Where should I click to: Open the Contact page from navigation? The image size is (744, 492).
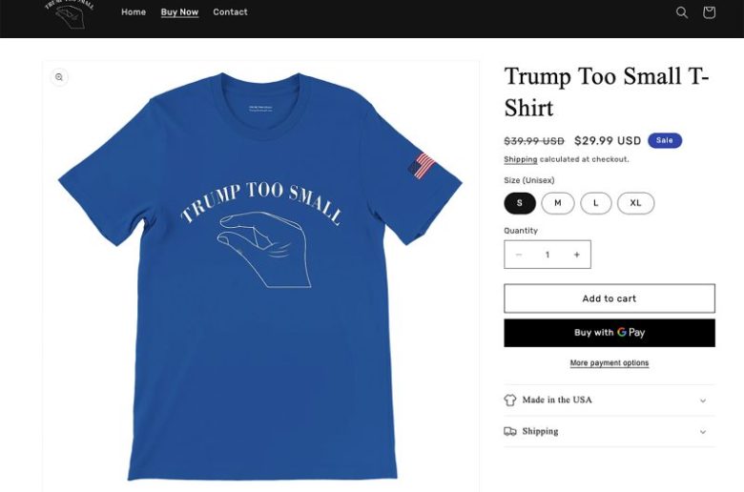[x=230, y=12]
